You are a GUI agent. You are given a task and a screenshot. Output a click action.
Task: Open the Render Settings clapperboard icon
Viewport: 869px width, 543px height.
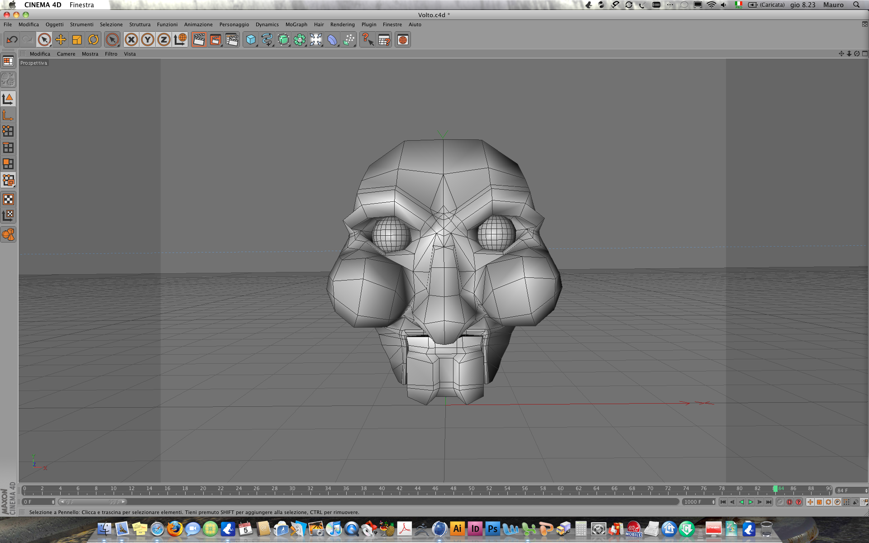pyautogui.click(x=232, y=40)
